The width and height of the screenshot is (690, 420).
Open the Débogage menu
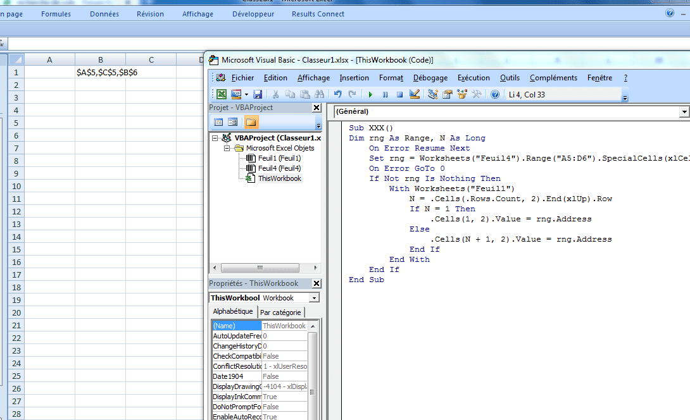click(430, 78)
